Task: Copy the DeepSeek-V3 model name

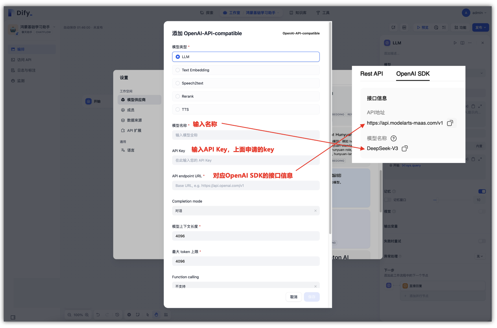Action: click(405, 149)
